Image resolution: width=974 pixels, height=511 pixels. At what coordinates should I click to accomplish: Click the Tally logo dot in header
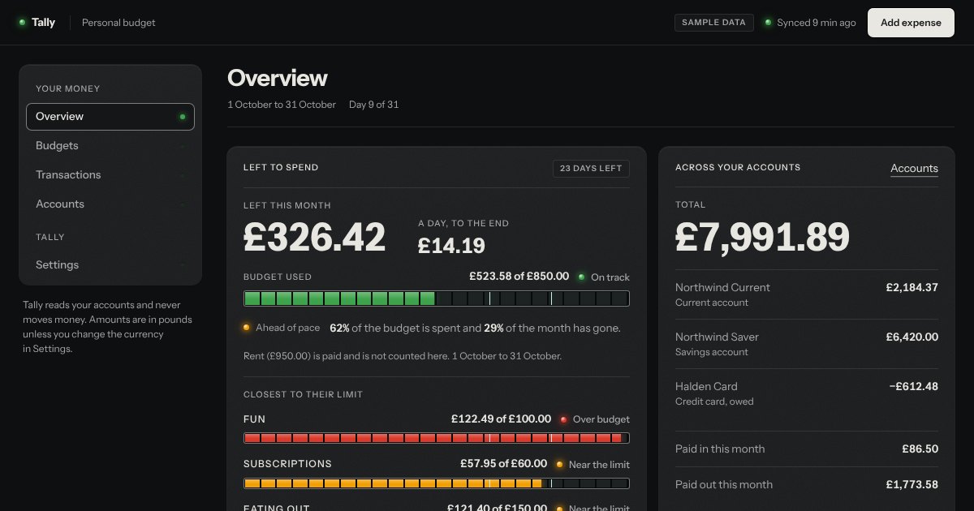[x=22, y=23]
